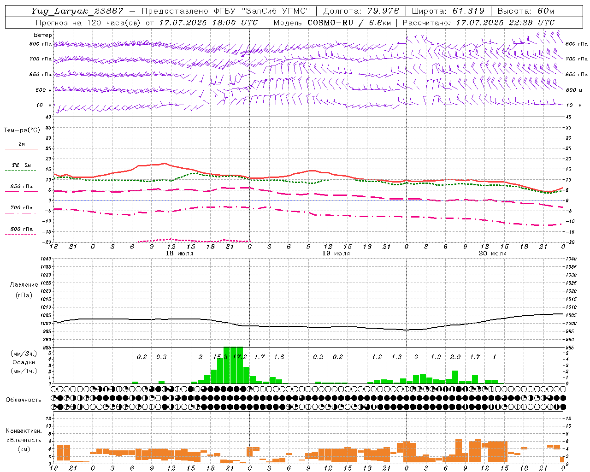This screenshot has height=472, width=590.
Task: Click the 1.9 precipitation value
Action: click(x=436, y=357)
